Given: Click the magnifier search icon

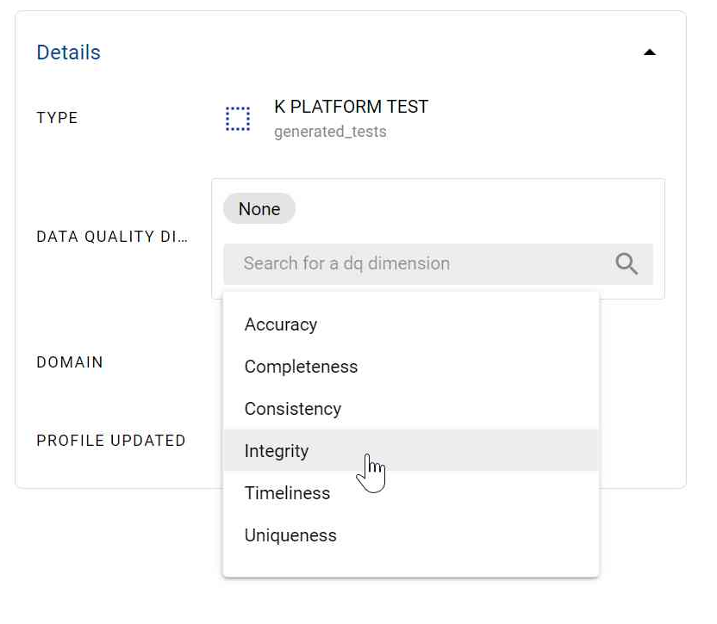Looking at the screenshot, I should point(627,263).
